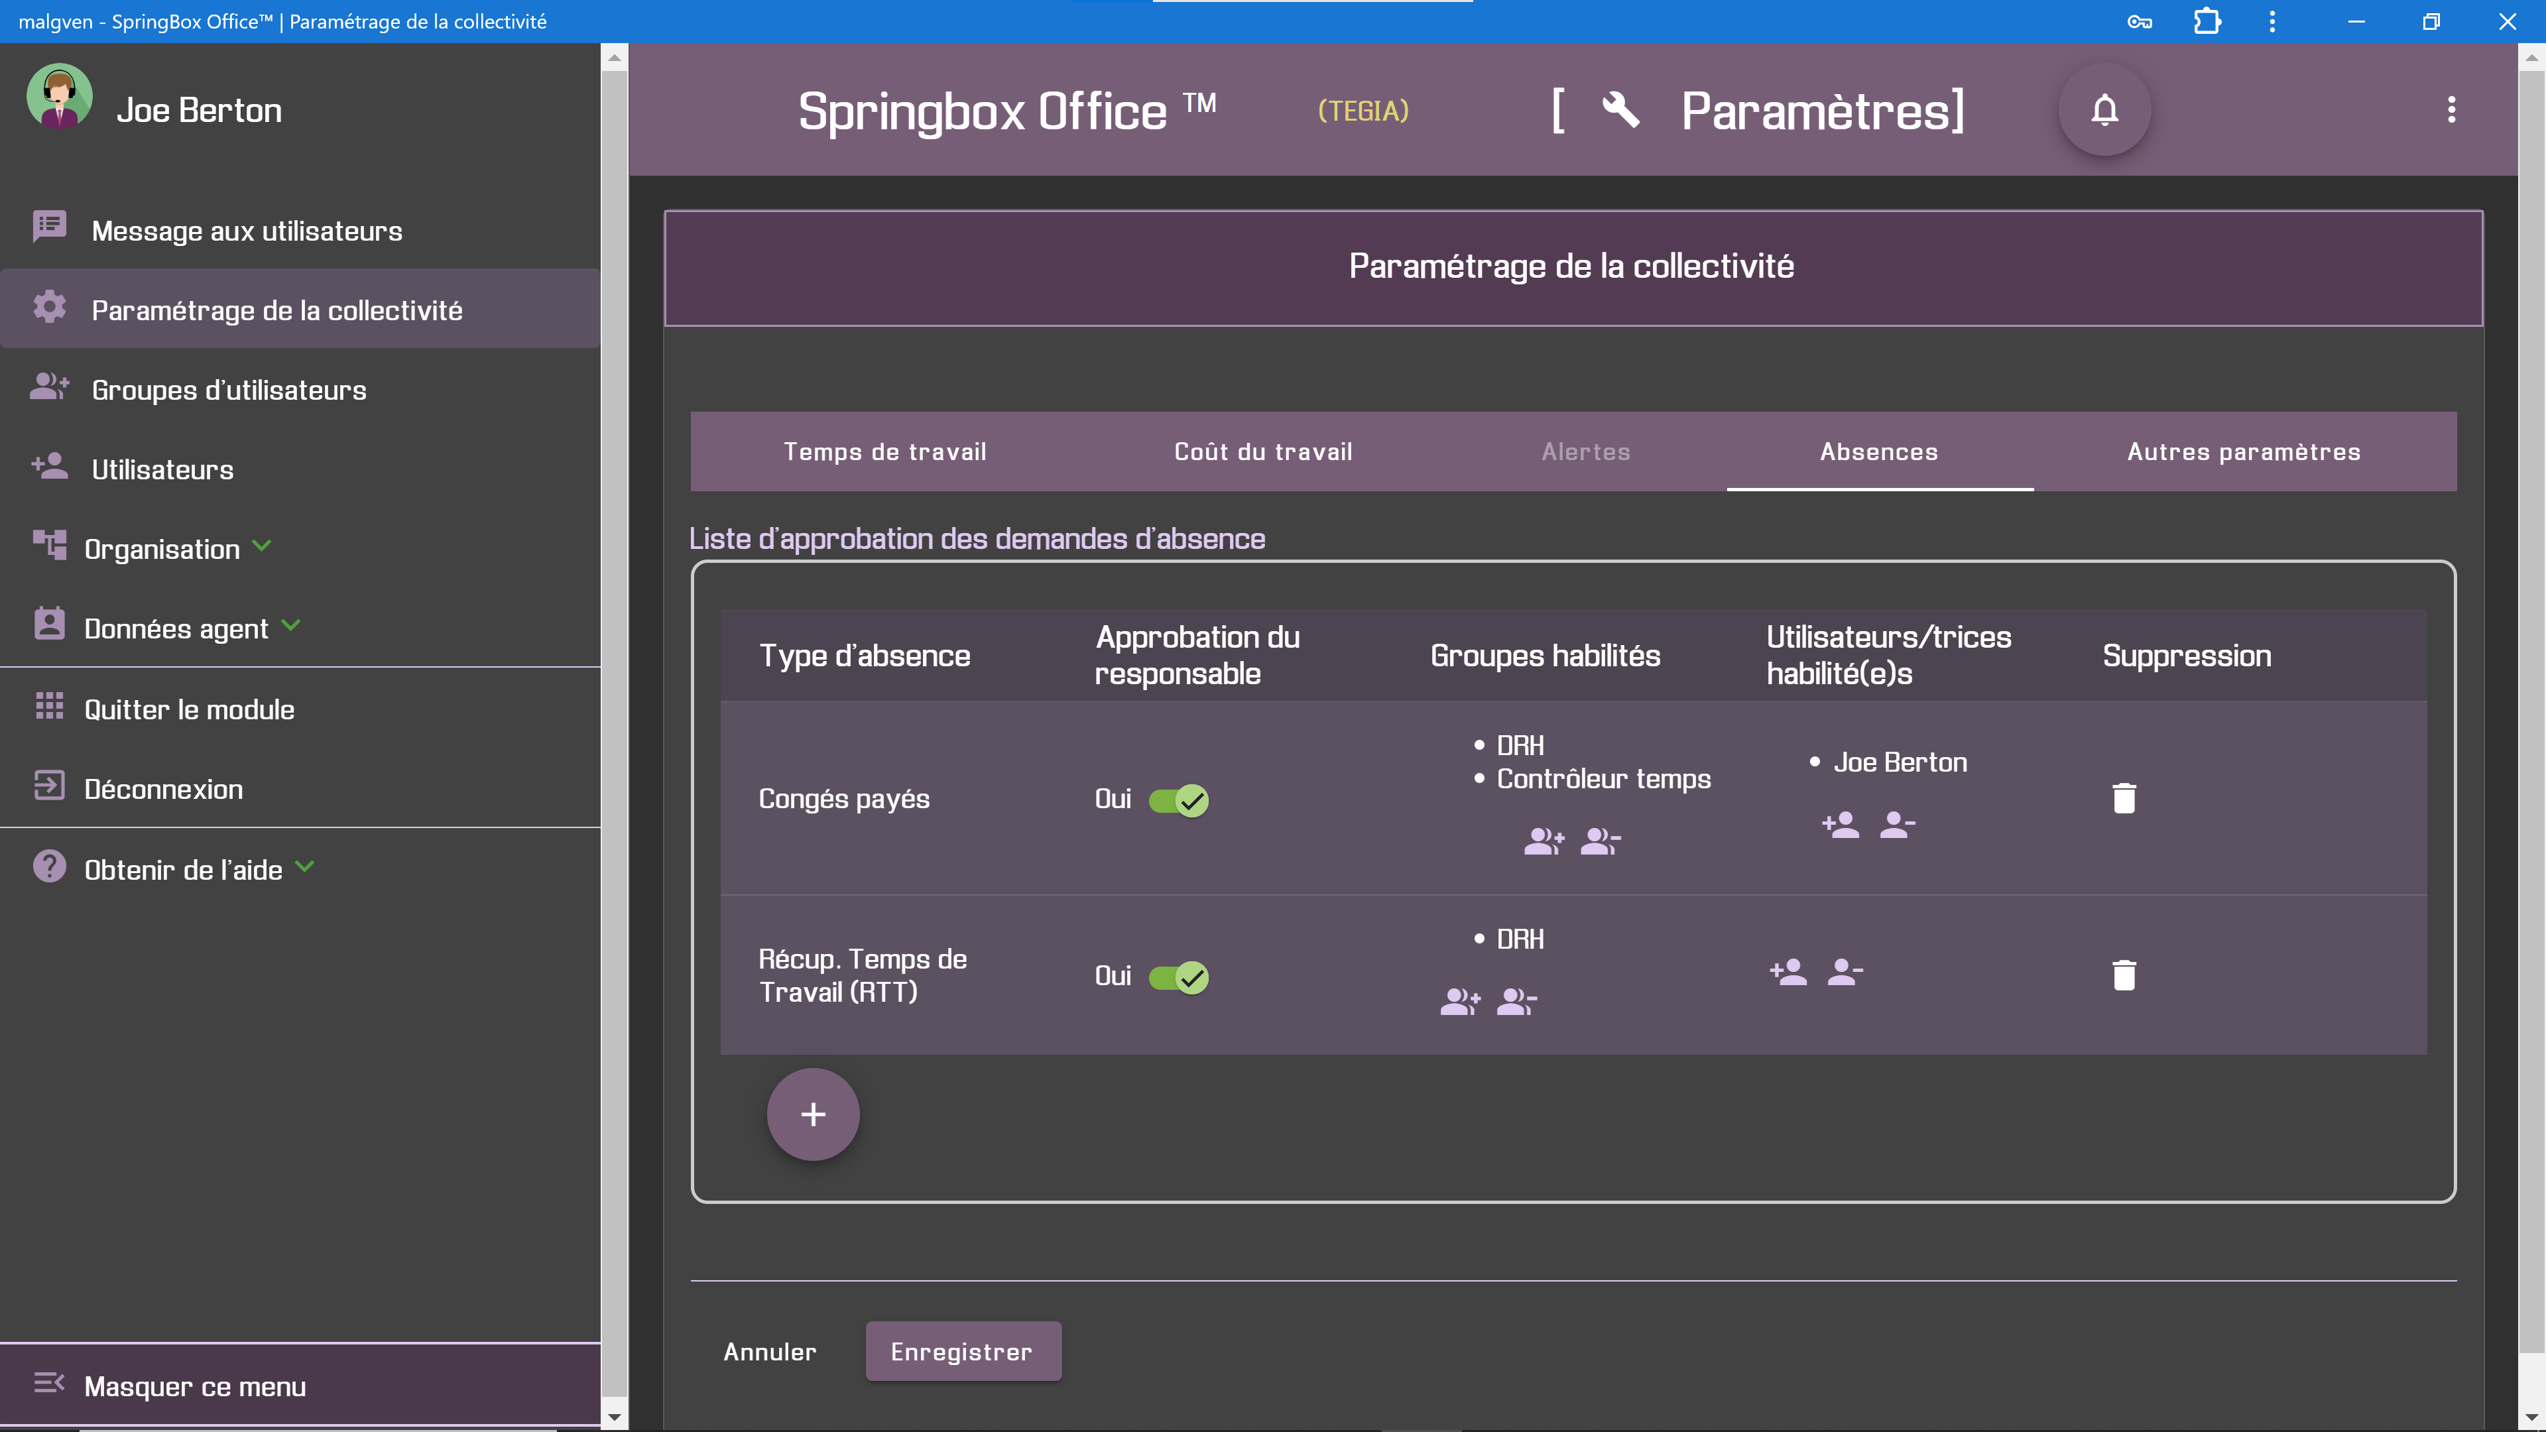Expand the Obtenir de l'aide chevron

tap(304, 866)
